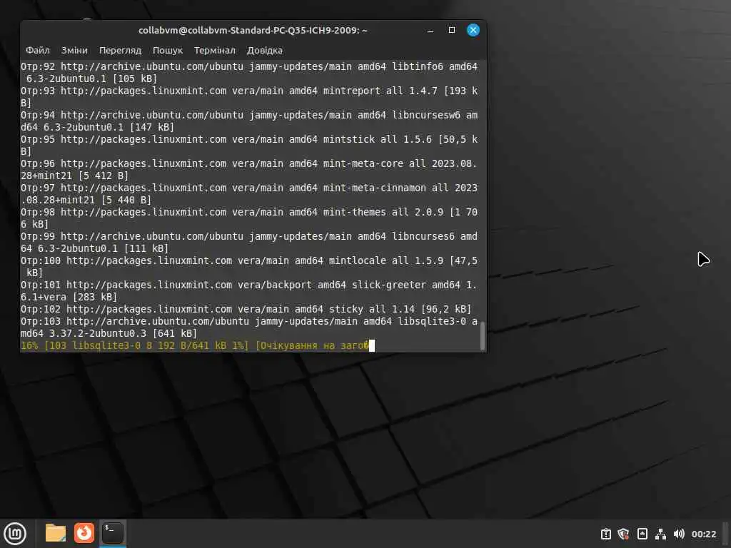The width and height of the screenshot is (731, 548).
Task: Open the Файл menu
Action: 38,51
